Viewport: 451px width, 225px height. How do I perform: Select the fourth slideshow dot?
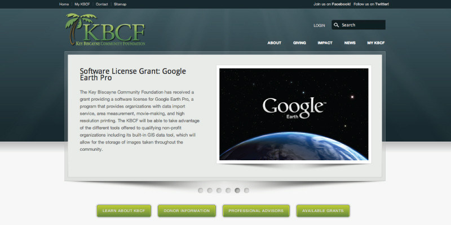[x=228, y=190]
